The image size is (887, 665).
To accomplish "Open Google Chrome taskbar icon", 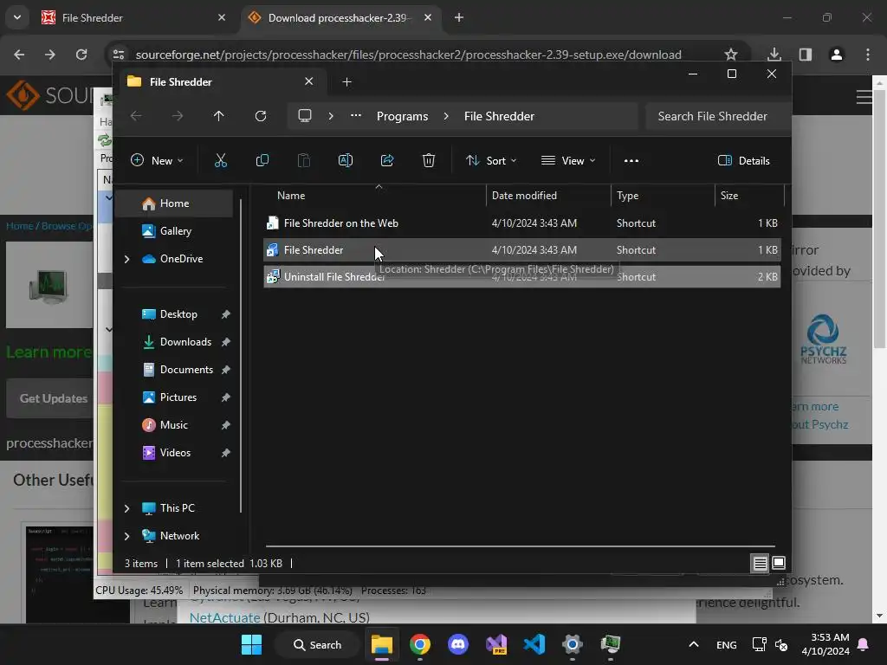I will (420, 644).
